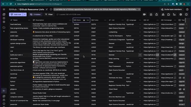The image size is (191, 107).
Task: Bookmark this page with the star icon
Action: [x=168, y=4]
